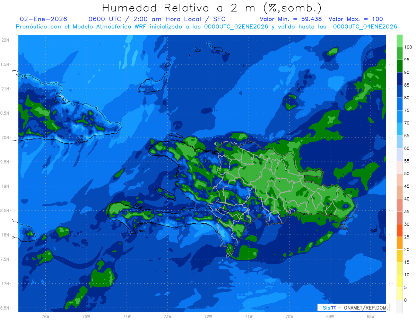Click the color scale label '25'
Image resolution: width=416 pixels, height=321 pixels.
pyautogui.click(x=407, y=237)
